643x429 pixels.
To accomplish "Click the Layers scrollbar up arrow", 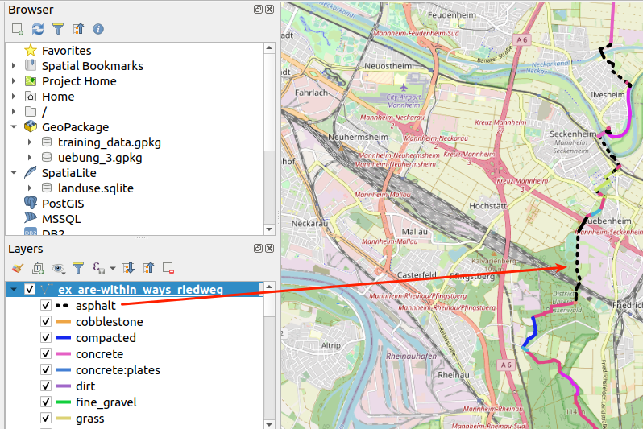I will tap(269, 287).
